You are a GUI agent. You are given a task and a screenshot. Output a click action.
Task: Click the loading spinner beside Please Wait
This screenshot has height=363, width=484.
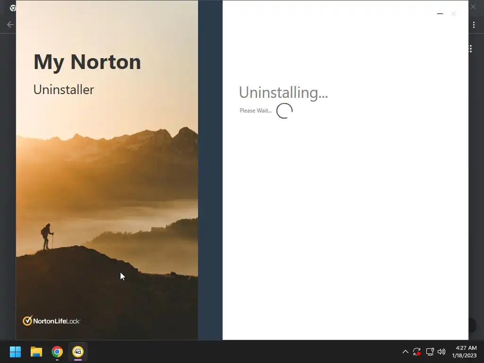[x=284, y=111]
